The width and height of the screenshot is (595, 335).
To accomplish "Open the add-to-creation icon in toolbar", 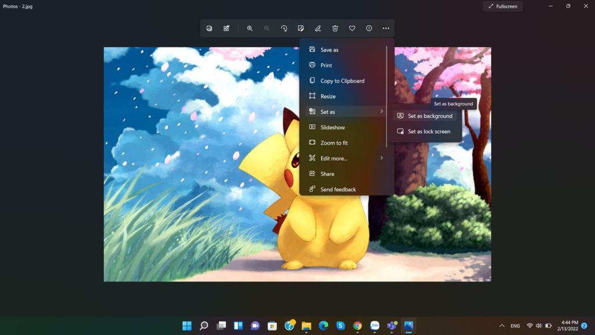I will (x=226, y=28).
